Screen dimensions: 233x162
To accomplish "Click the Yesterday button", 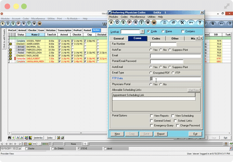I will (38, 138).
